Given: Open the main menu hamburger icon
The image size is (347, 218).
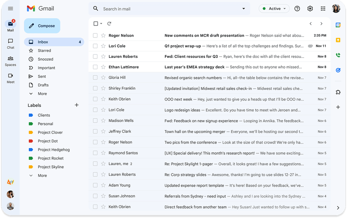Looking at the screenshot, I should tap(11, 9).
